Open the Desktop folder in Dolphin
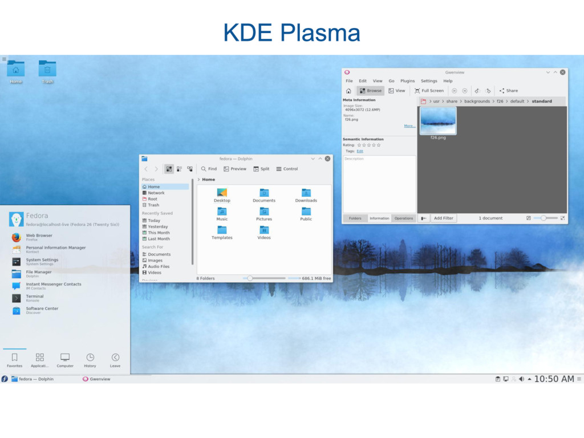This screenshot has height=438, width=584. (x=222, y=195)
